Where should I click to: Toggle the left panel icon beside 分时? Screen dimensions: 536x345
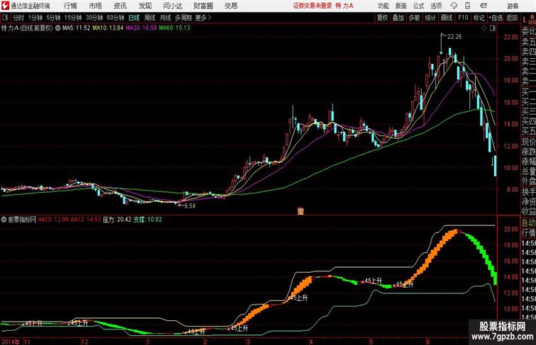pyautogui.click(x=5, y=18)
